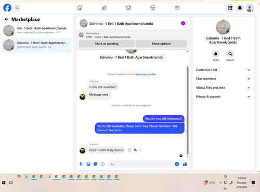Select the Jim apartment conversation
260x192 pixels.
click(36, 30)
